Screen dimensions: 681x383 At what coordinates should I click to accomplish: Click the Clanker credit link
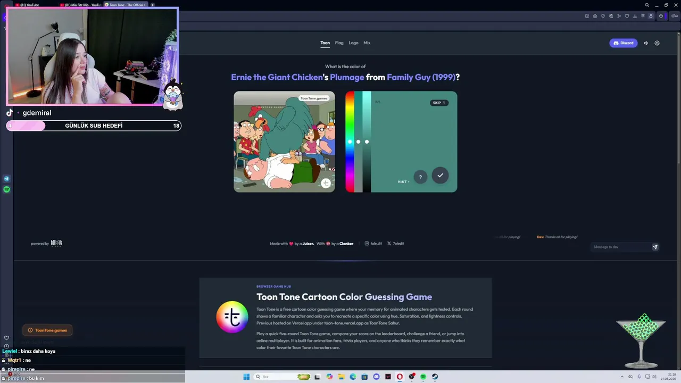pos(346,244)
